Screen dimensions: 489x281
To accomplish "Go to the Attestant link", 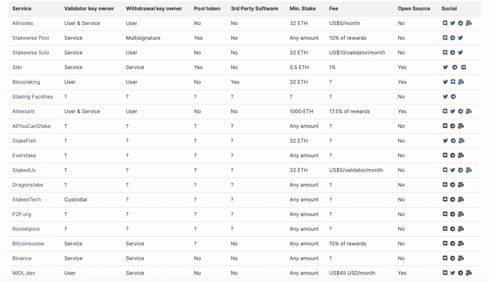I will pos(24,111).
